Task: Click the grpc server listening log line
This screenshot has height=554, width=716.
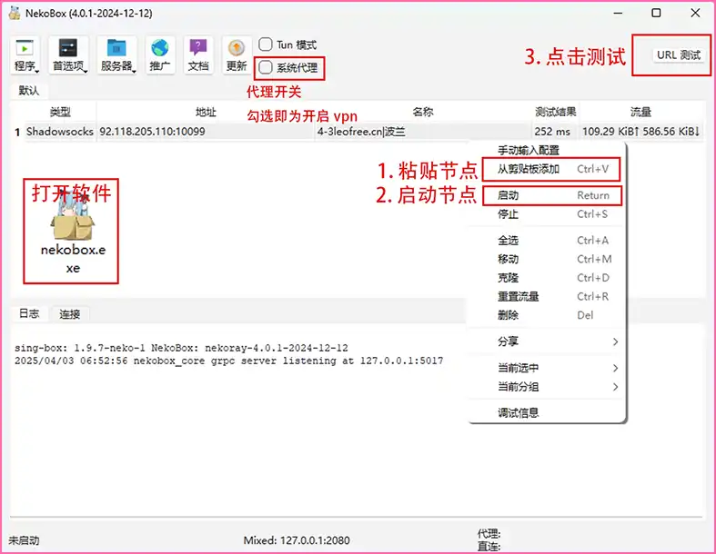Action: click(228, 361)
